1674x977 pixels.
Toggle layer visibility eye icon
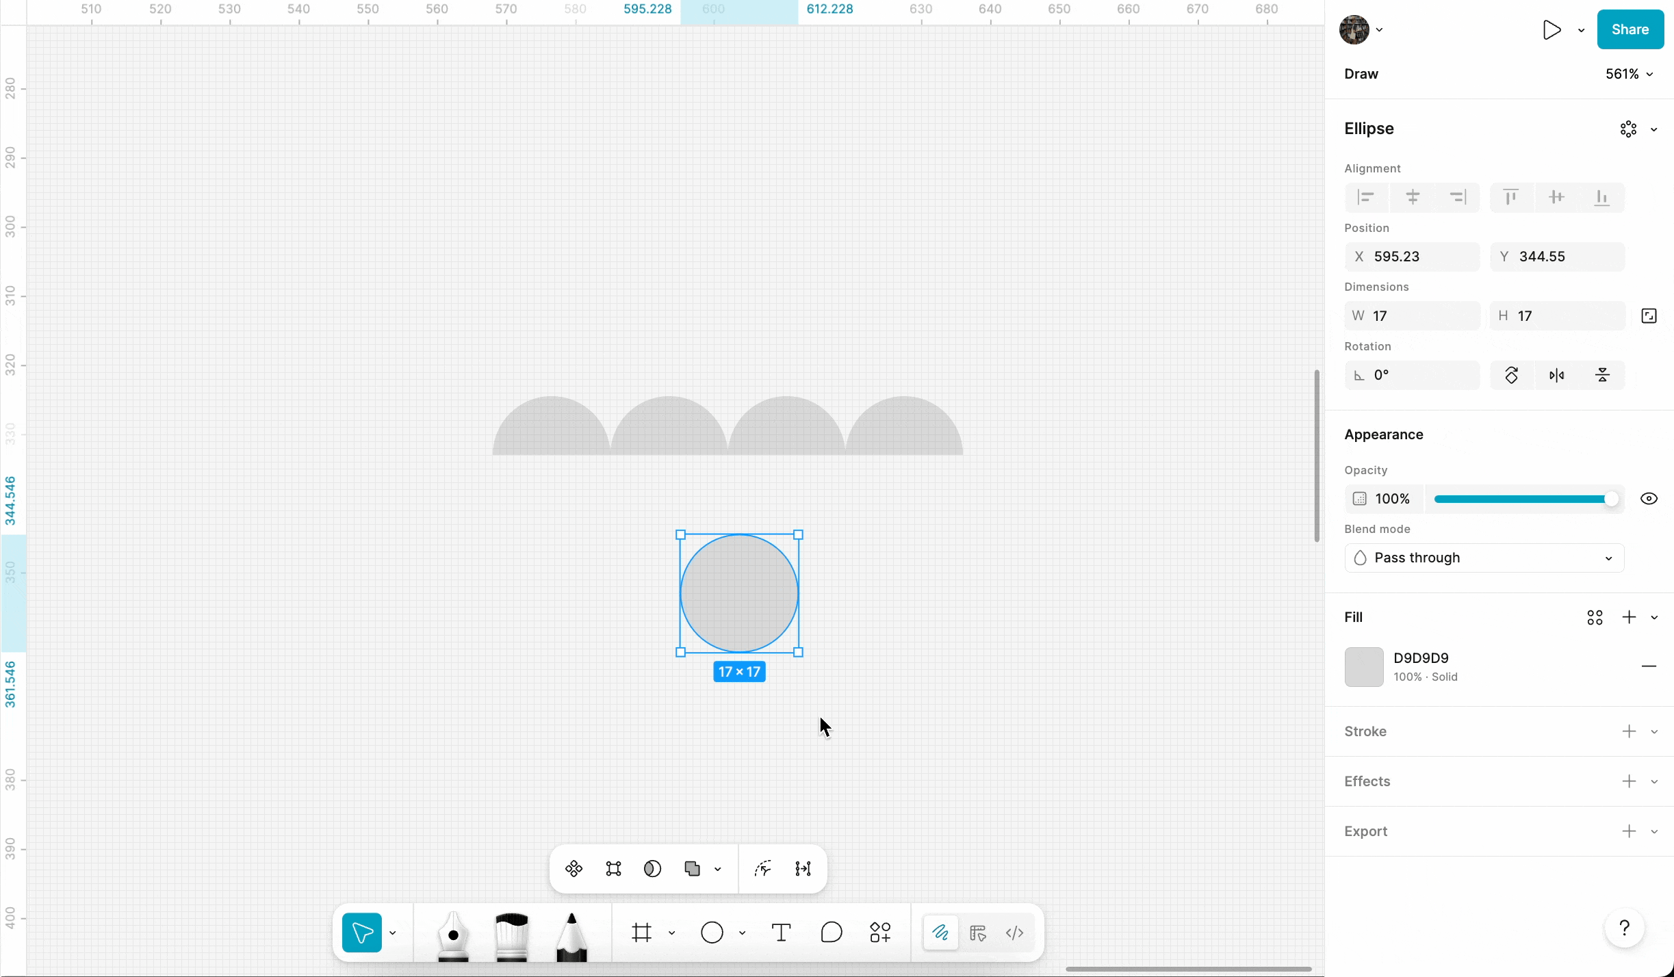pyautogui.click(x=1649, y=499)
